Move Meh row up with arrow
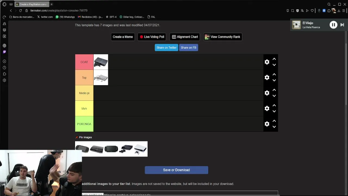The width and height of the screenshot is (348, 196). [274, 105]
